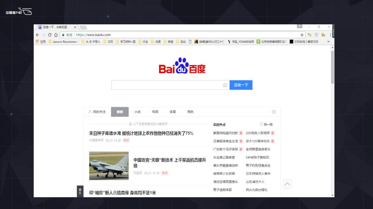Close the 百度一下 browser tab
The image size is (373, 209).
pos(75,27)
